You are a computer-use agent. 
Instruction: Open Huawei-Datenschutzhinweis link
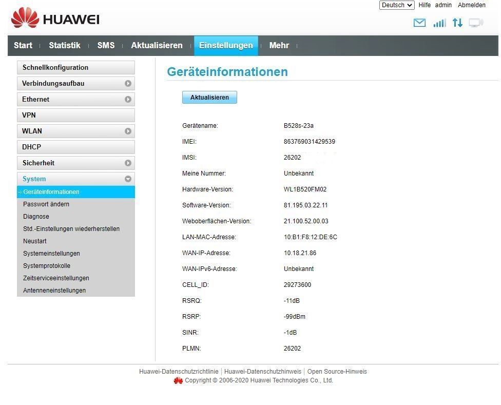(x=263, y=372)
